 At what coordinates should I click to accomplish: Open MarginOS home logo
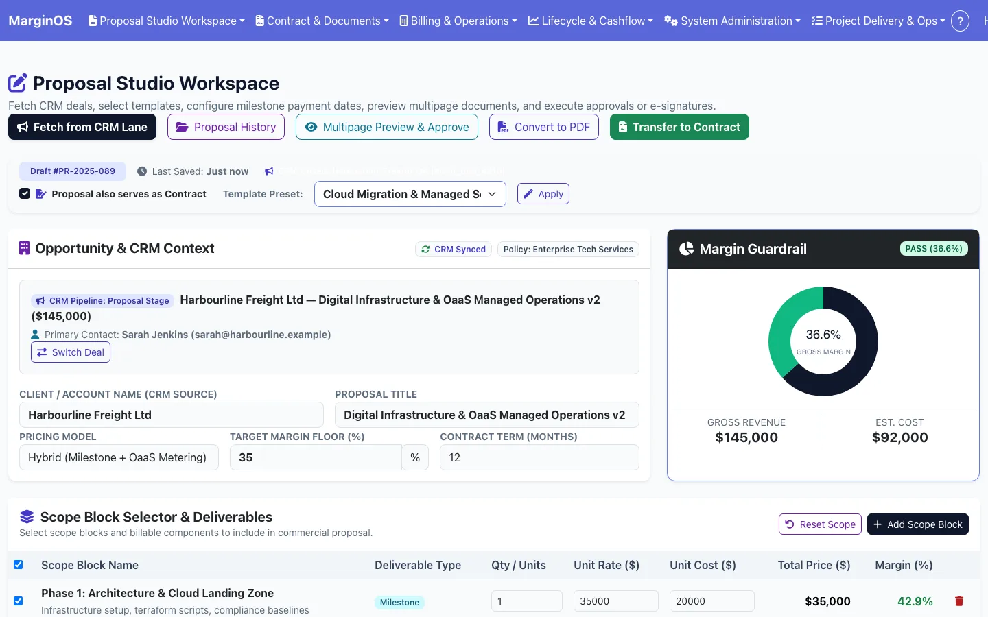pos(40,21)
